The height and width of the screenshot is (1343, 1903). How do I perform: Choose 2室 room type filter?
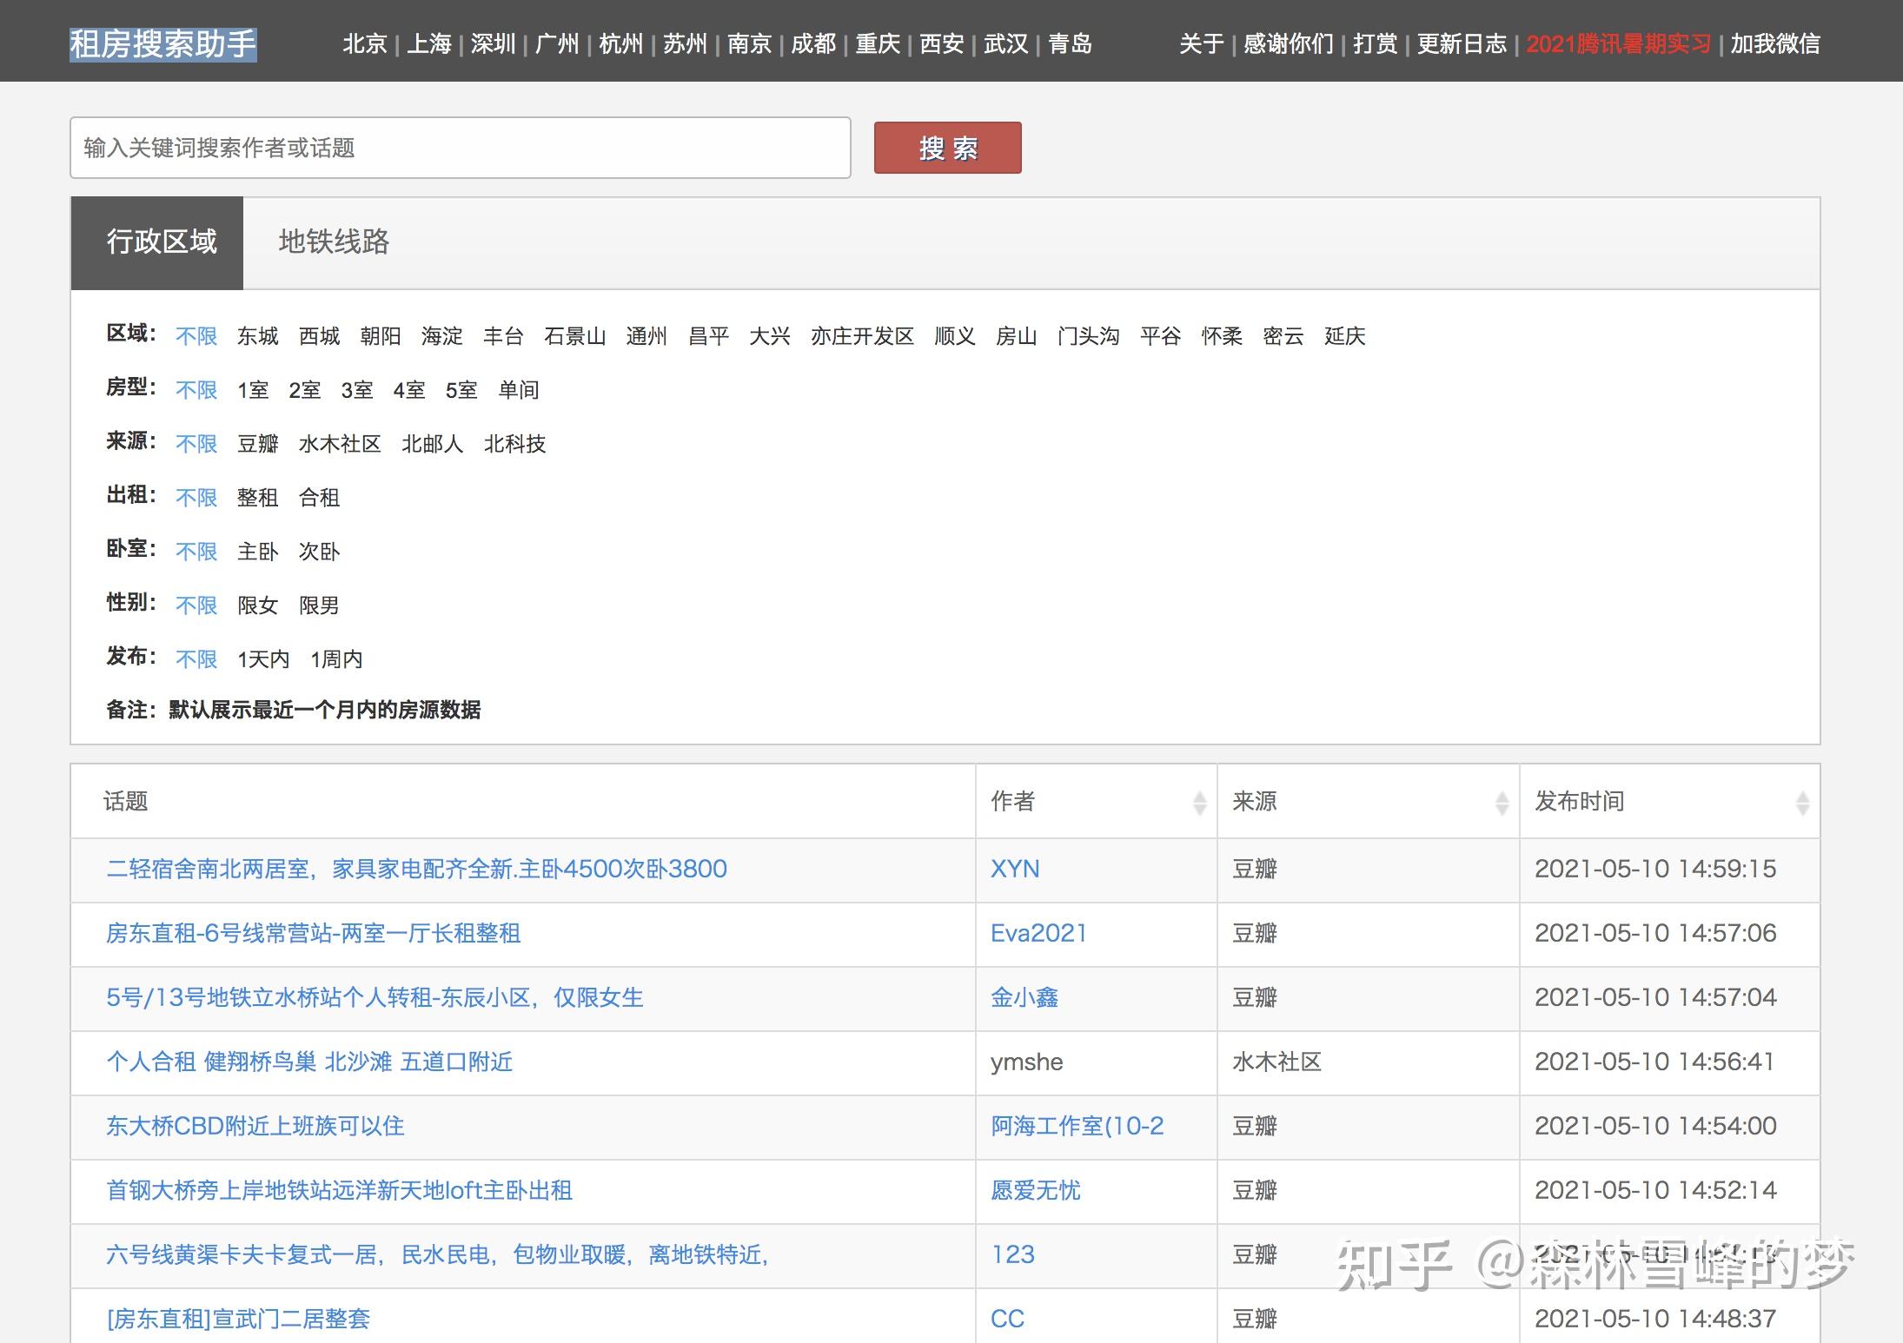coord(304,390)
